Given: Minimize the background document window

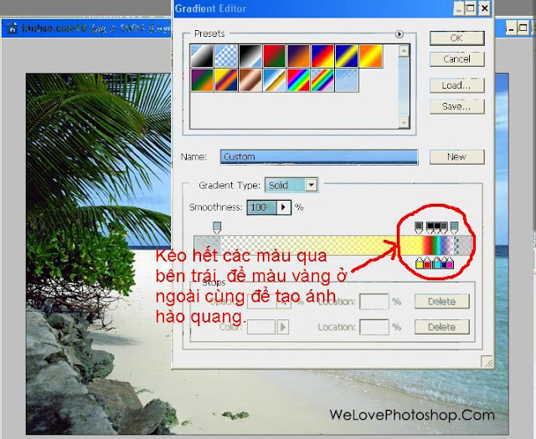Looking at the screenshot, I should pyautogui.click(x=511, y=28).
